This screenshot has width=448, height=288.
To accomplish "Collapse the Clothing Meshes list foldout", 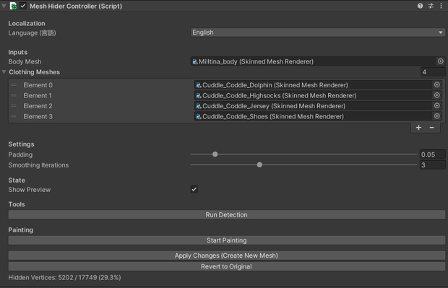I will (4, 72).
